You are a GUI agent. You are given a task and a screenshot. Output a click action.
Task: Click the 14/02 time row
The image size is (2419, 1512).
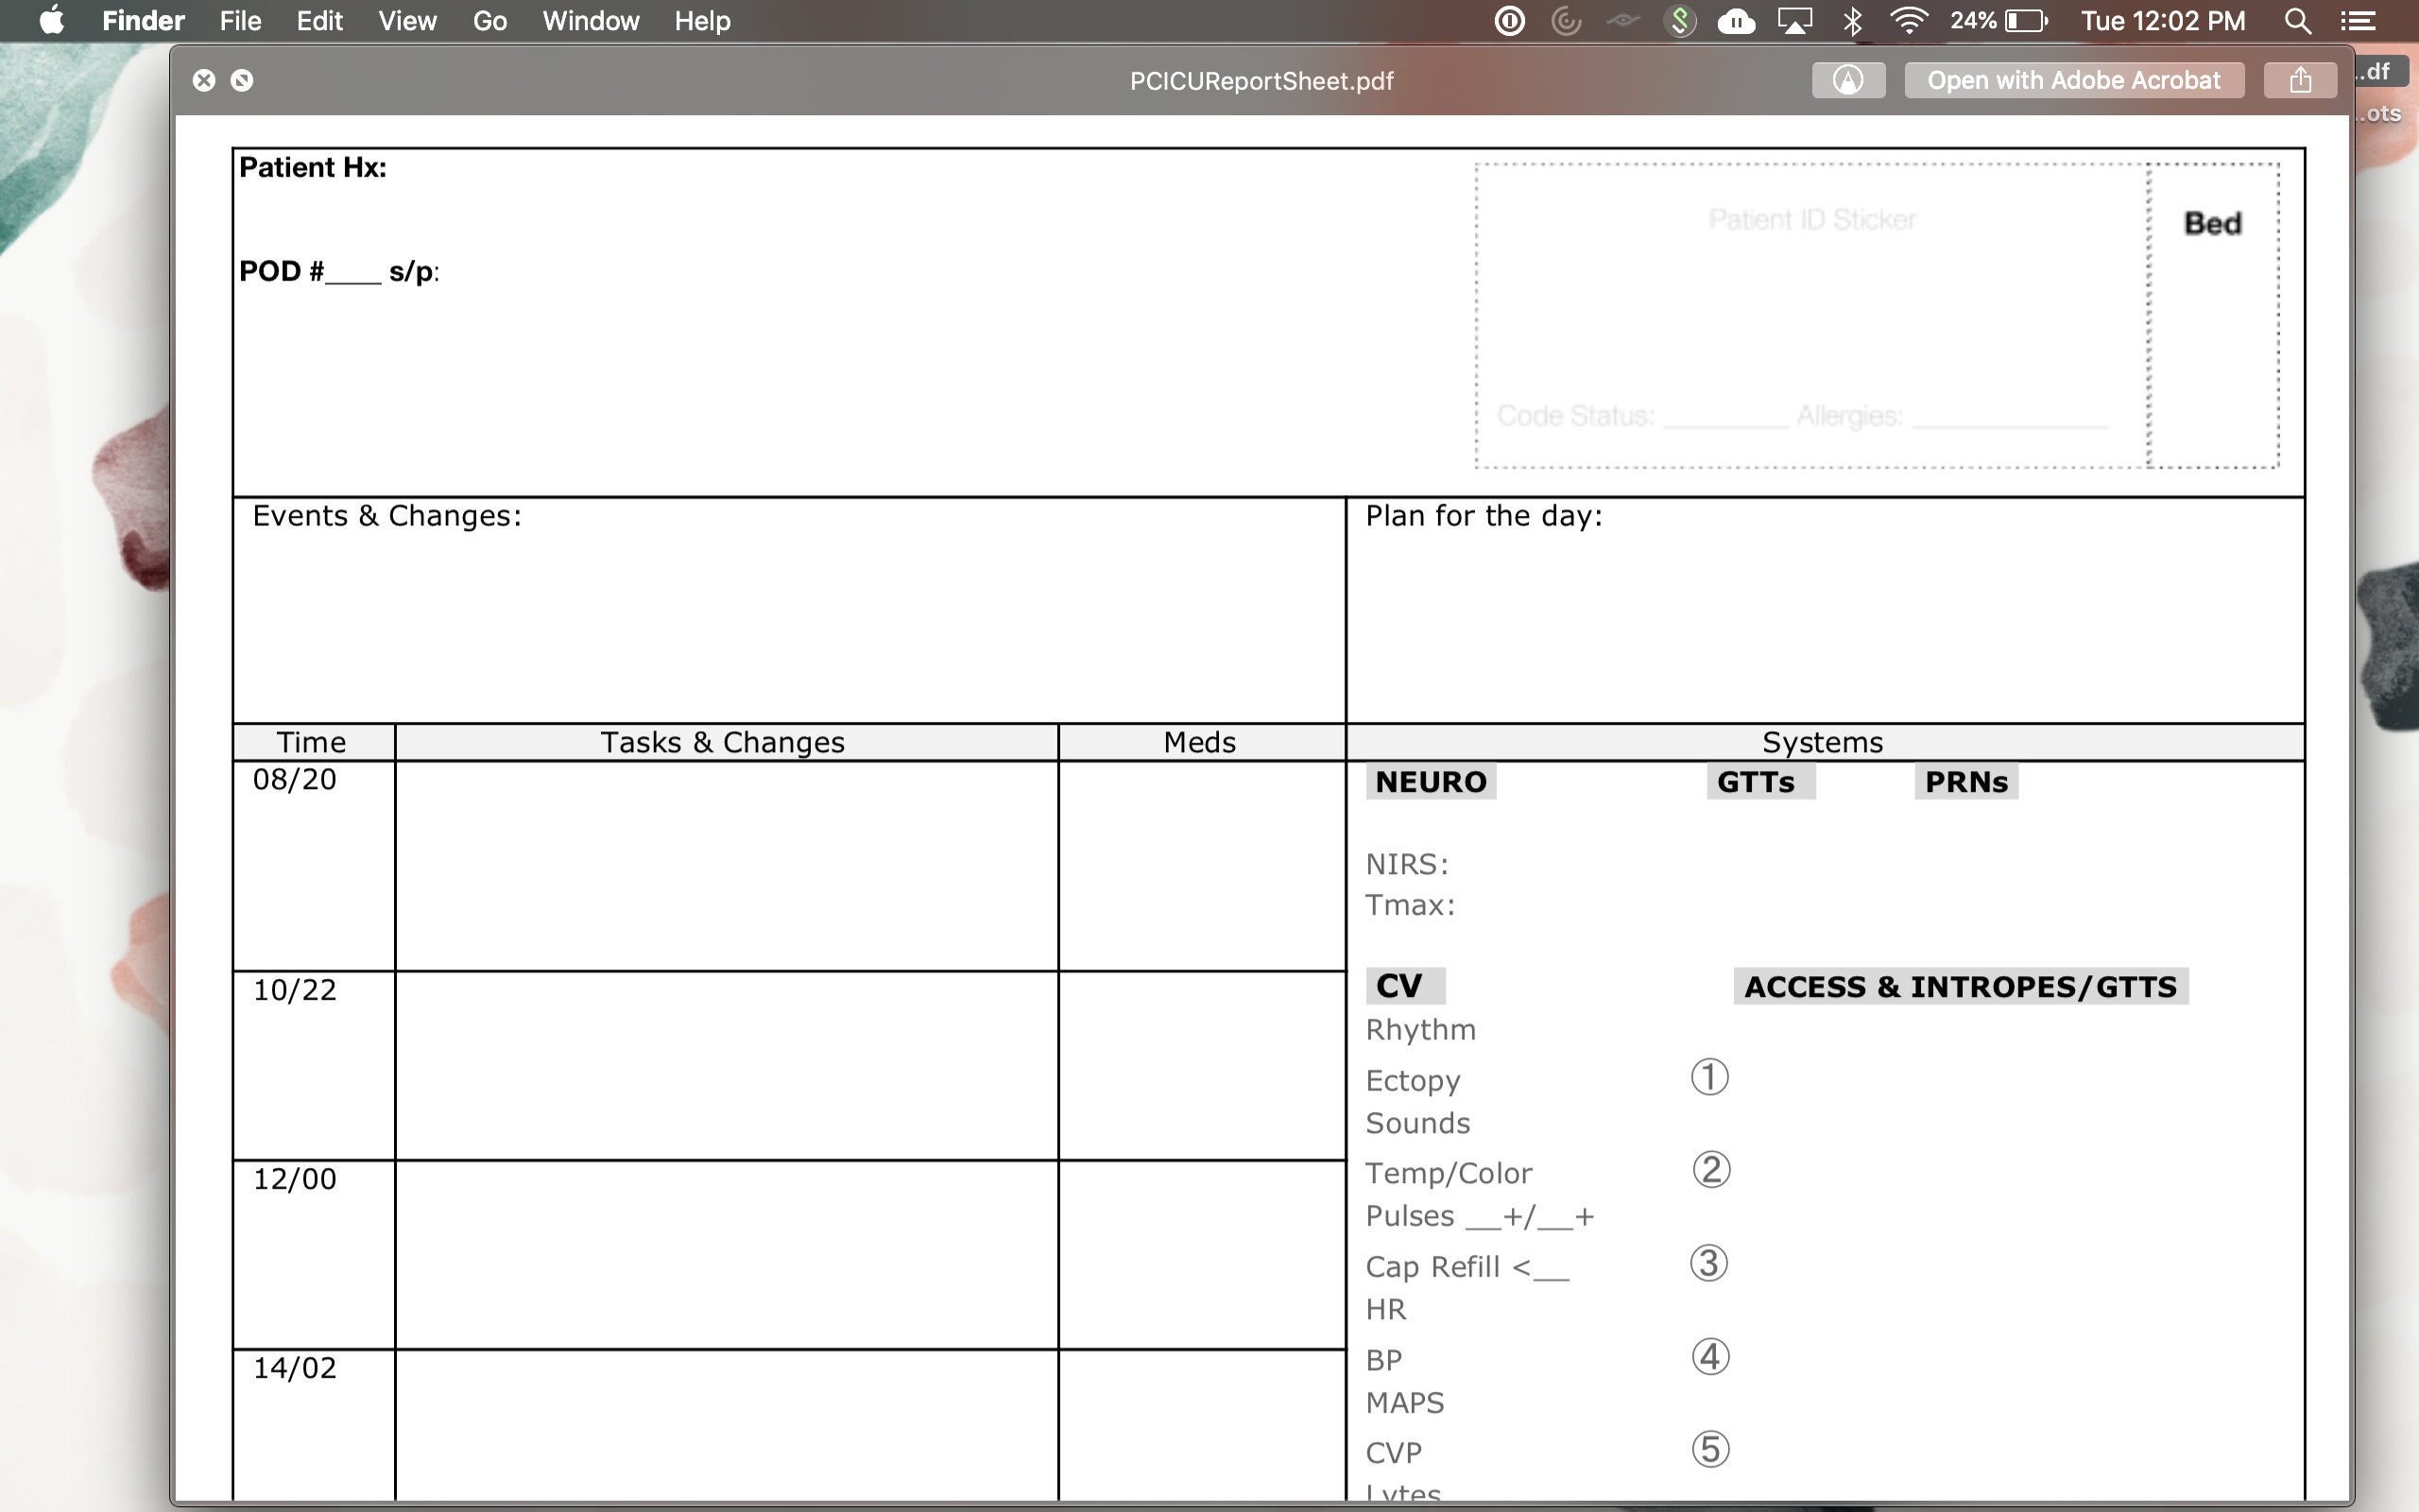(x=295, y=1368)
